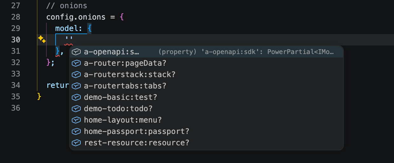Choose the demo-basic:test? suggestion
The height and width of the screenshot is (163, 394).
tap(120, 97)
